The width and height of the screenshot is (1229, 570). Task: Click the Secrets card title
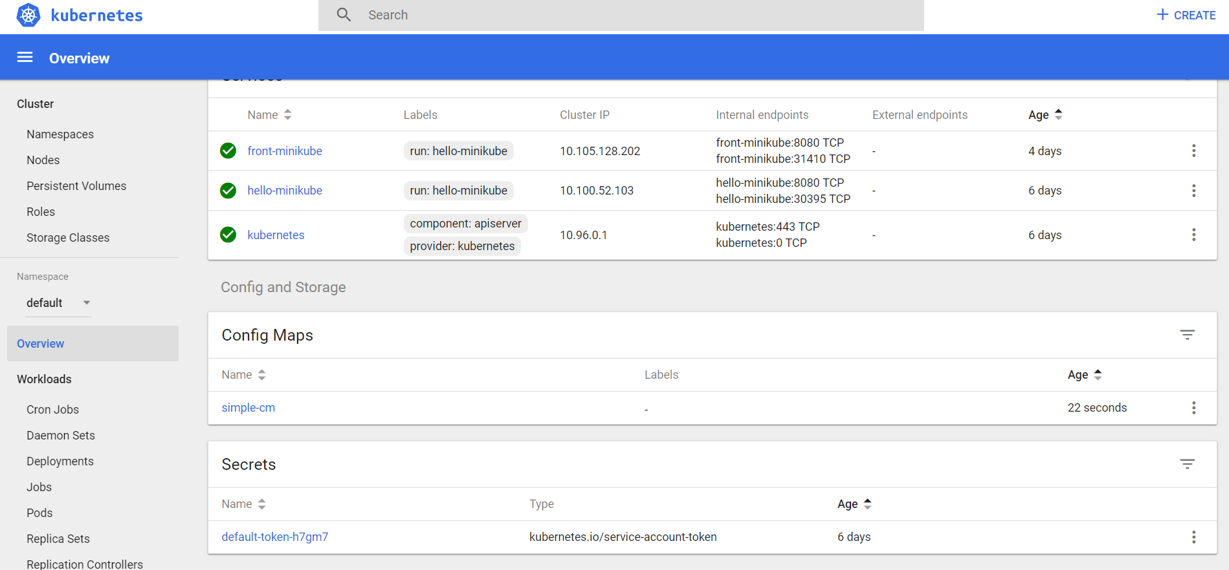click(249, 464)
